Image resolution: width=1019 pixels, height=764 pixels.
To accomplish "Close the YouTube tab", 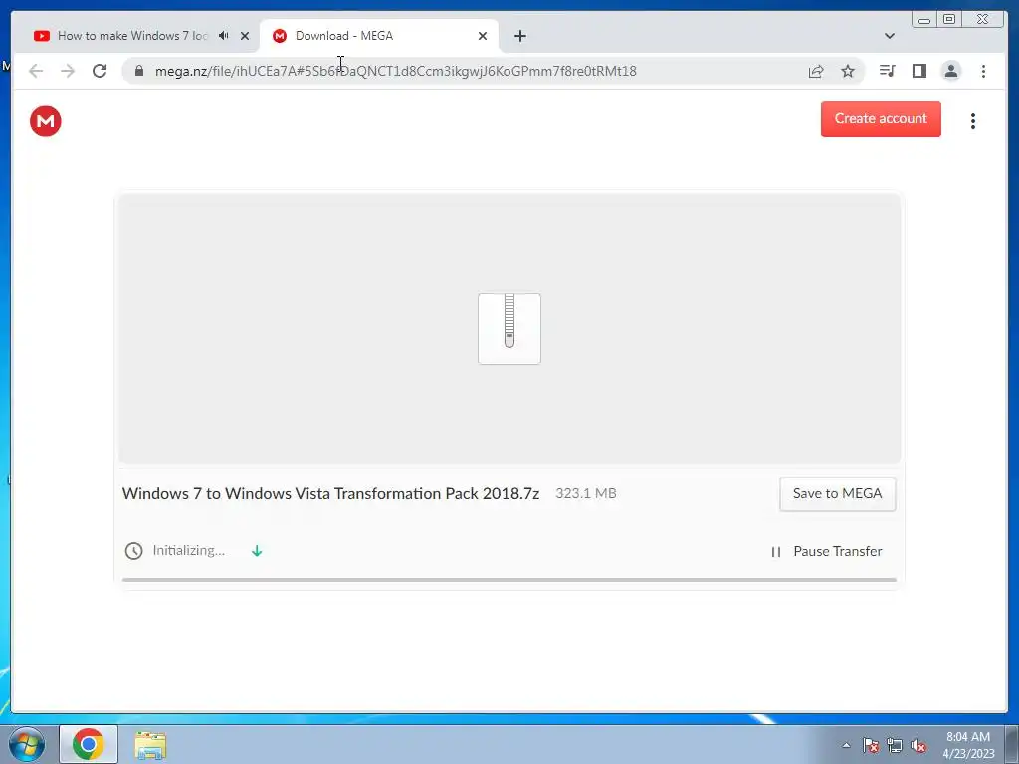I will [245, 36].
